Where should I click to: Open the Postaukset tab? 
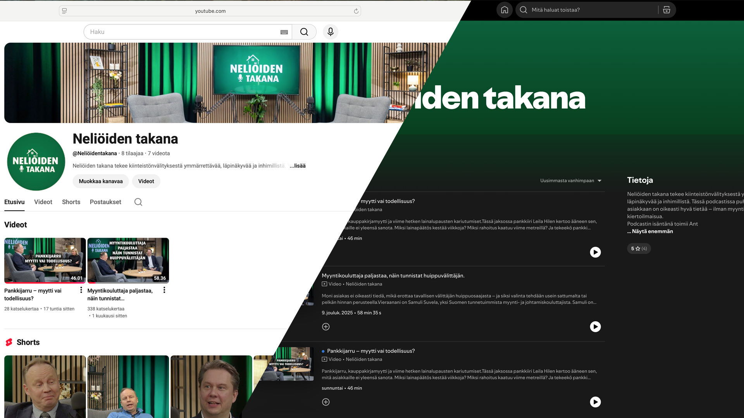click(105, 202)
